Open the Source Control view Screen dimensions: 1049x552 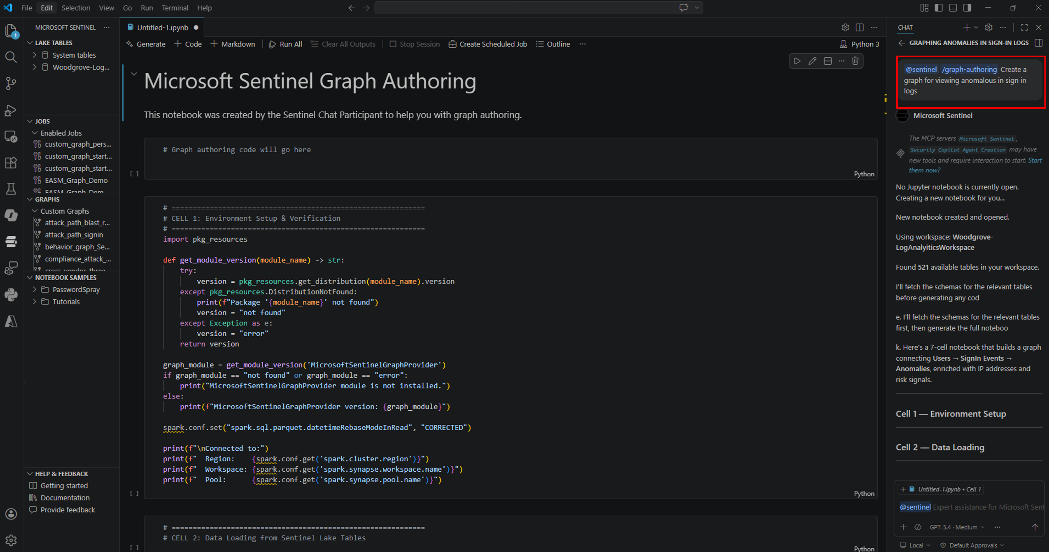(x=11, y=83)
